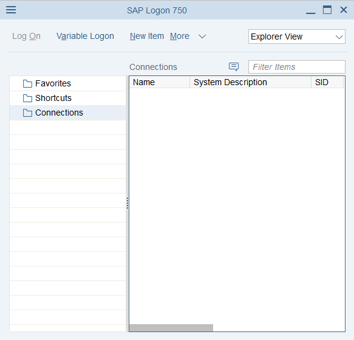Viewport: 354px width, 340px height.
Task: Open the More menu
Action: coord(180,36)
